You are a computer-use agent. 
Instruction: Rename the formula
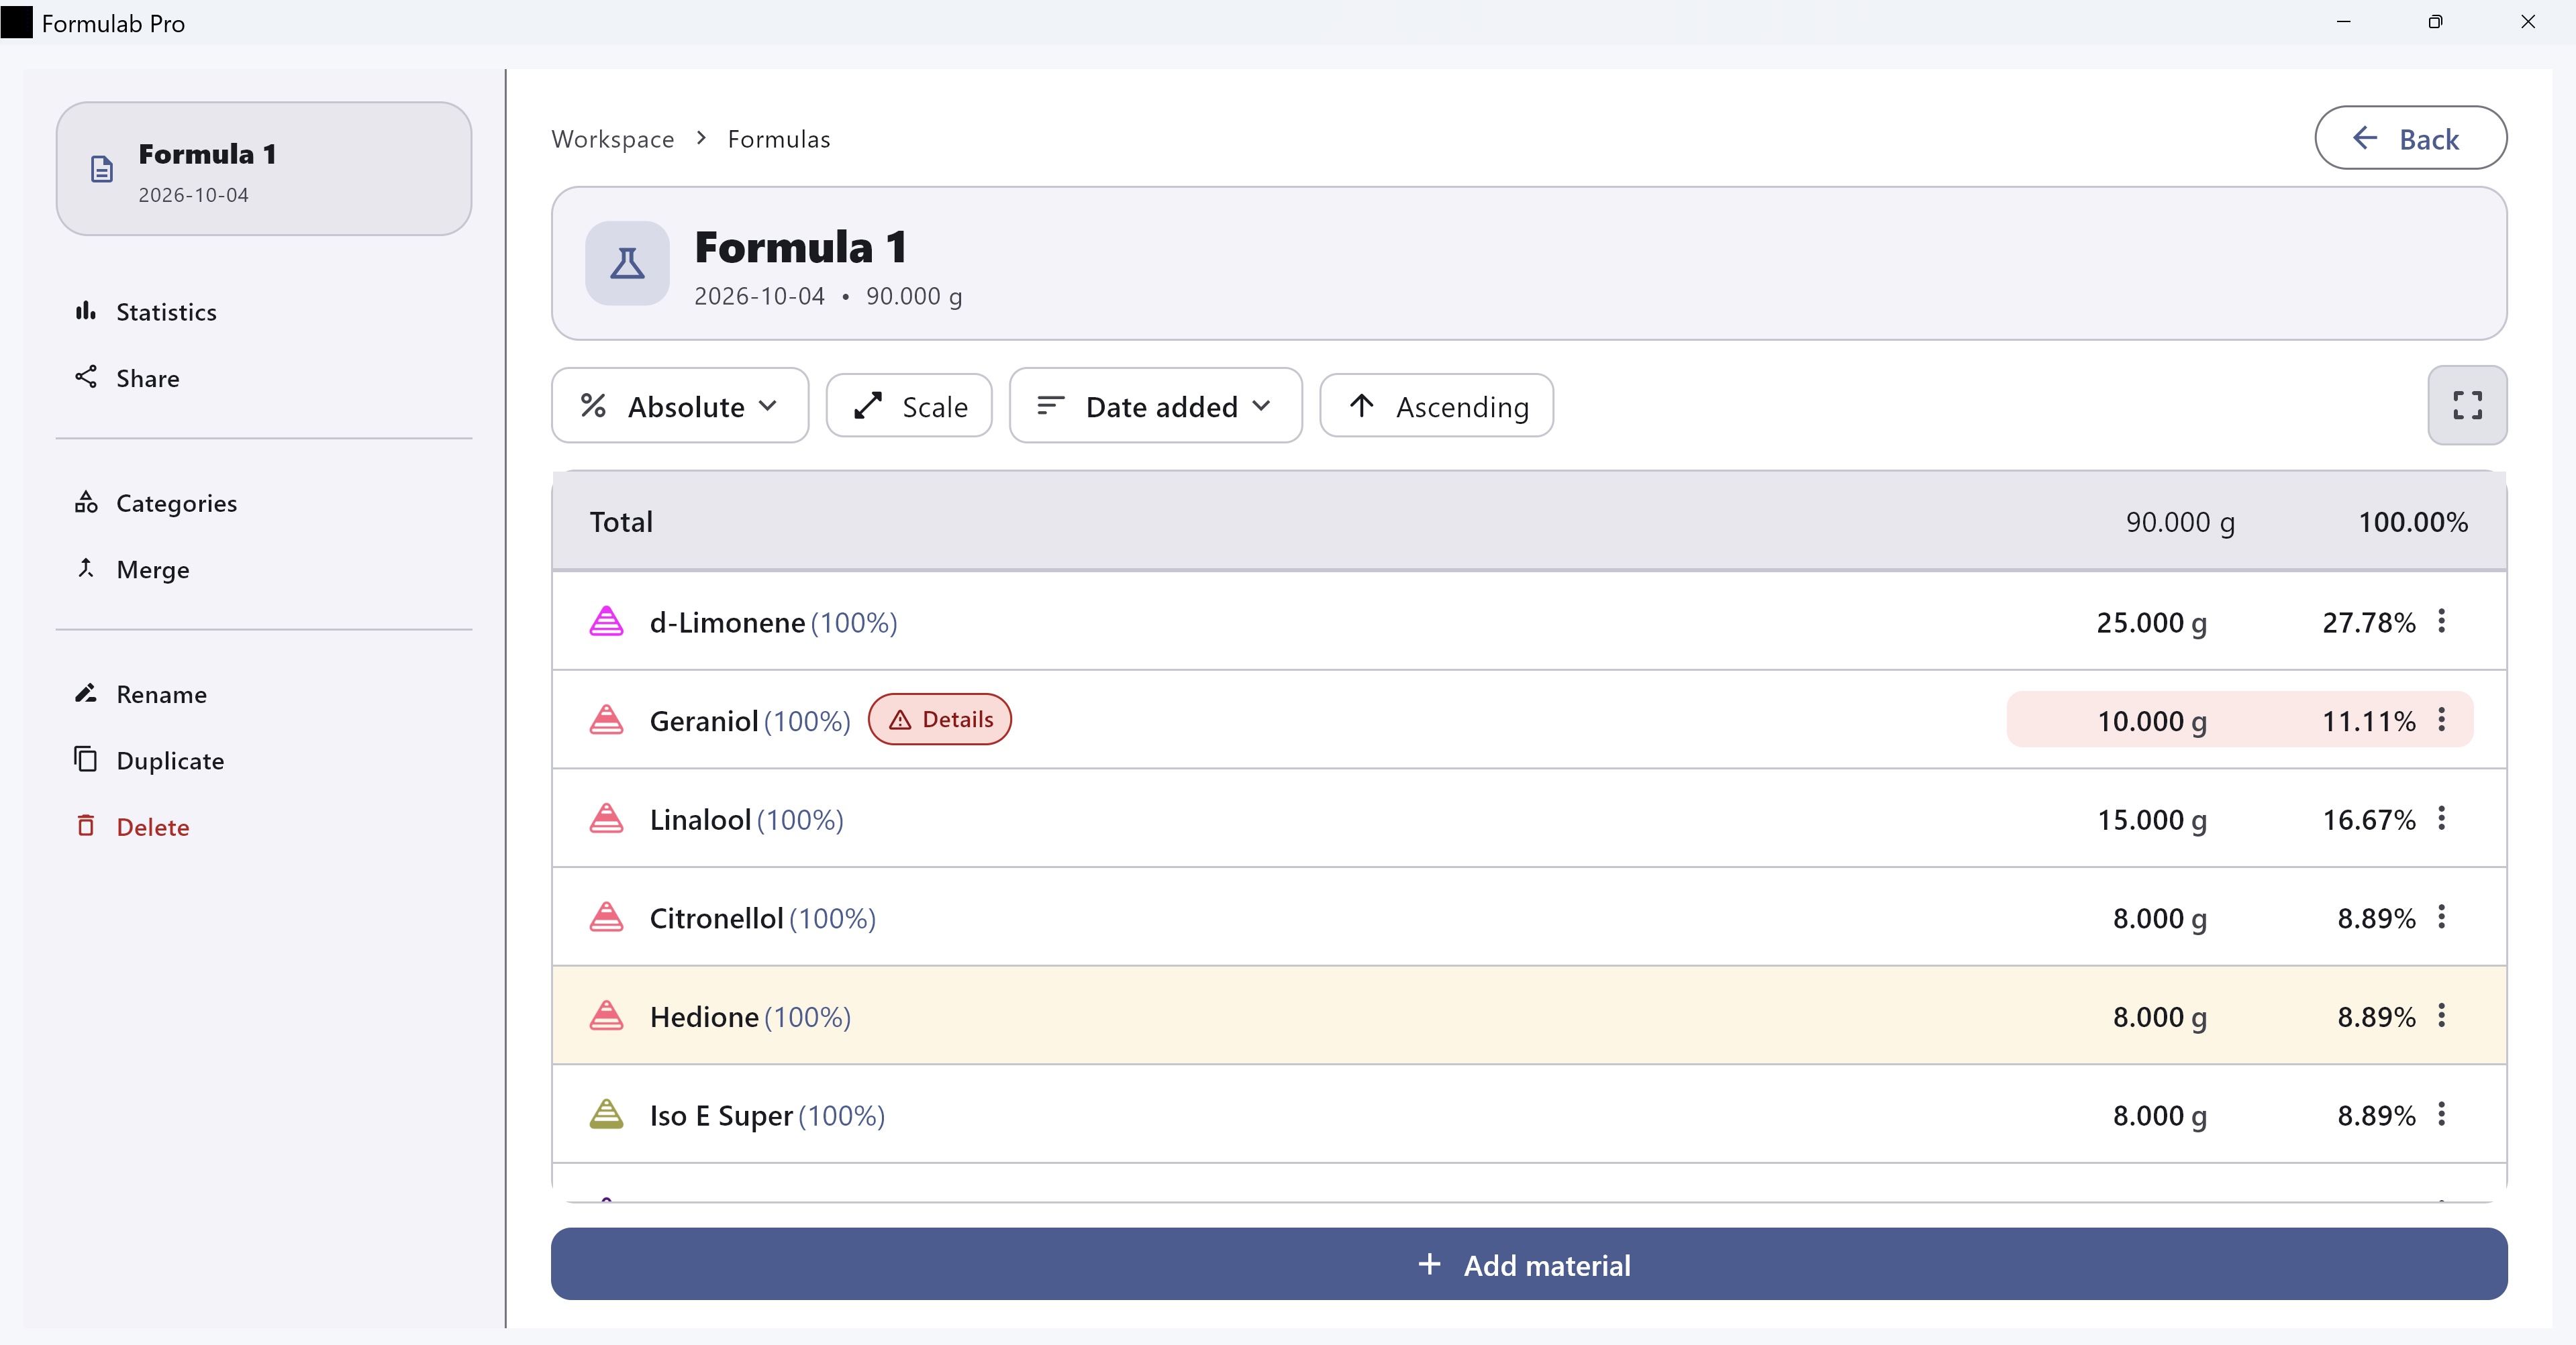[x=141, y=694]
